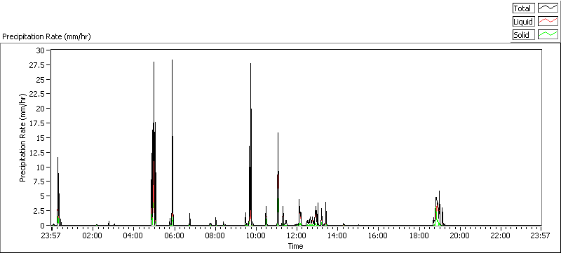The width and height of the screenshot is (561, 253).
Task: Click the 'Precipitation Rate (mm/hr)' chart title
Action: [46, 36]
